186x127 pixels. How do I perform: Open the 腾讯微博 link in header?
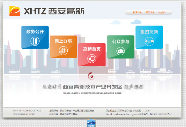(x=150, y=12)
